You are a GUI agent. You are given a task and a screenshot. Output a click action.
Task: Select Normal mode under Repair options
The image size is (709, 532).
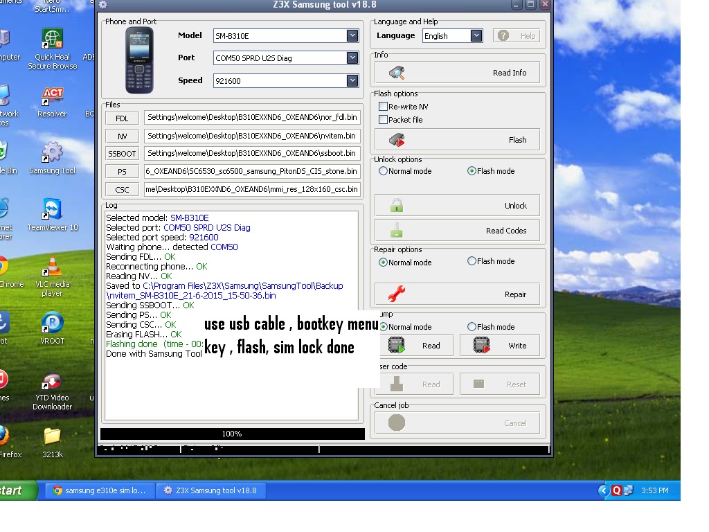pyautogui.click(x=383, y=263)
